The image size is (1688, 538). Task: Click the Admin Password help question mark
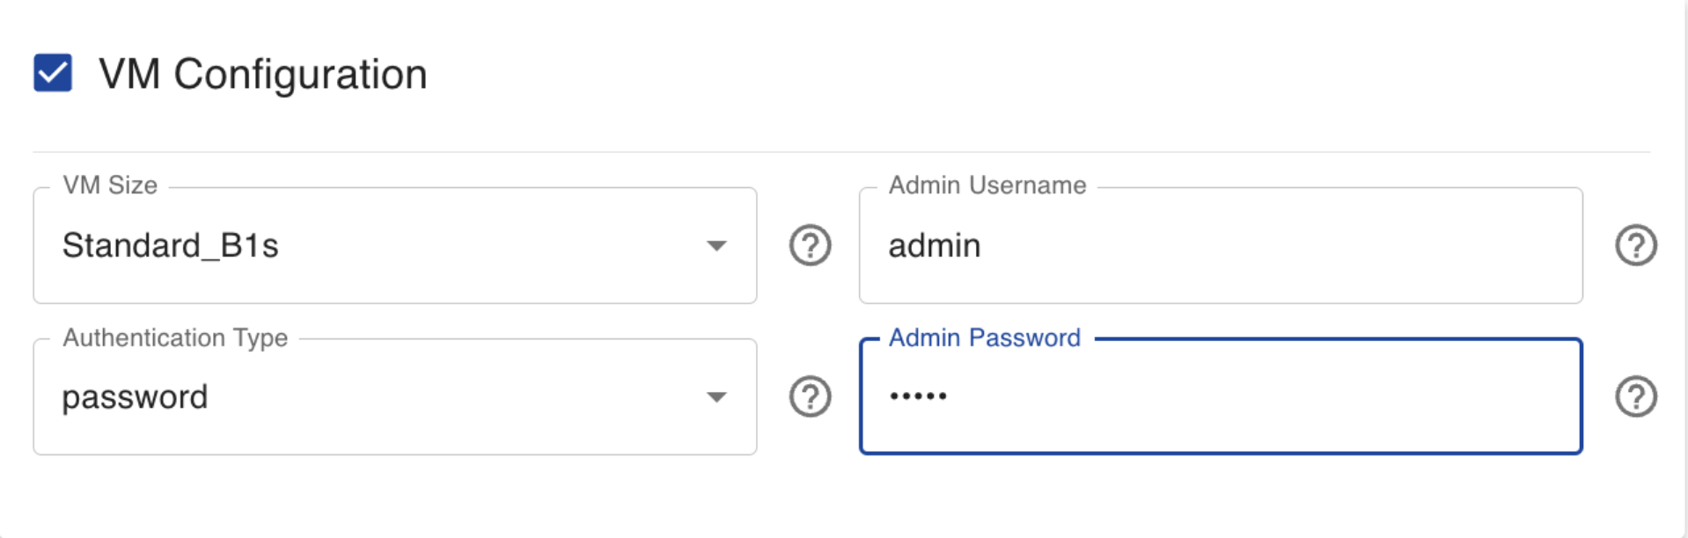click(1635, 396)
